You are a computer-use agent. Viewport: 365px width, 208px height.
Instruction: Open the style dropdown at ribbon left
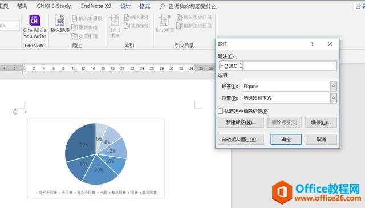tap(17, 26)
